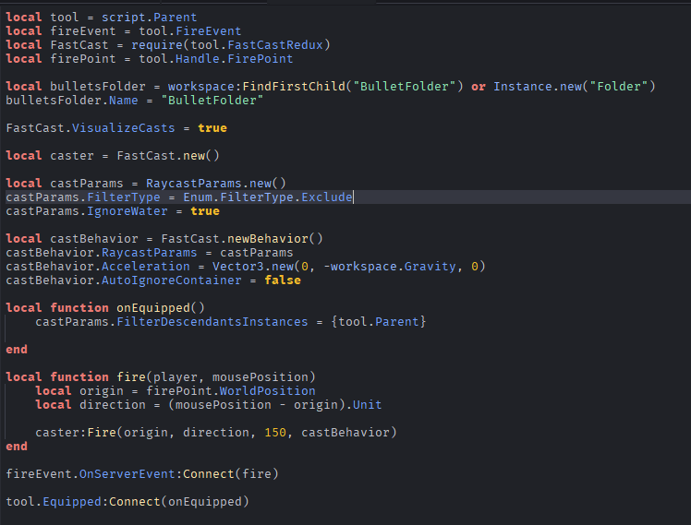Click the onEquipped function name in its definition
691x525 pixels.
pos(153,308)
